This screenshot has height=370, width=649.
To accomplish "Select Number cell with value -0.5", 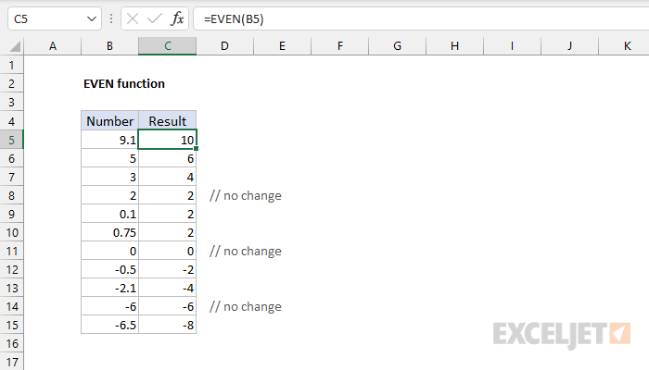I will (109, 270).
